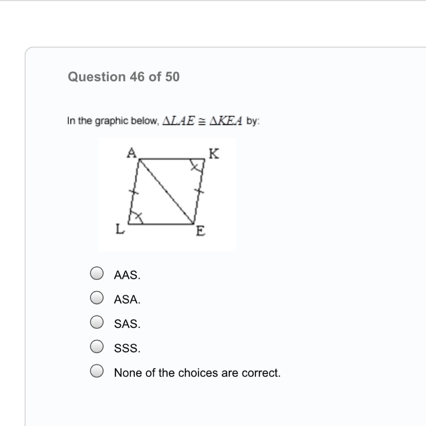Click the vertex label K in diagram
Image resolution: width=426 pixels, height=426 pixels.
tap(214, 154)
